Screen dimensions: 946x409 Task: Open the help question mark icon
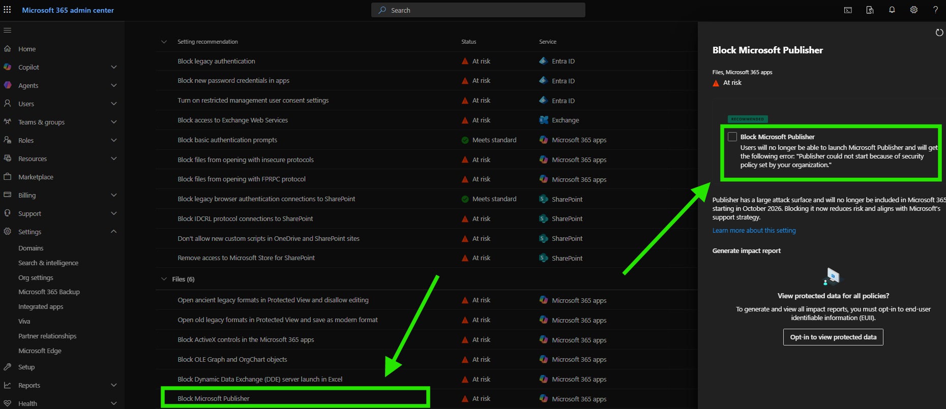(935, 10)
